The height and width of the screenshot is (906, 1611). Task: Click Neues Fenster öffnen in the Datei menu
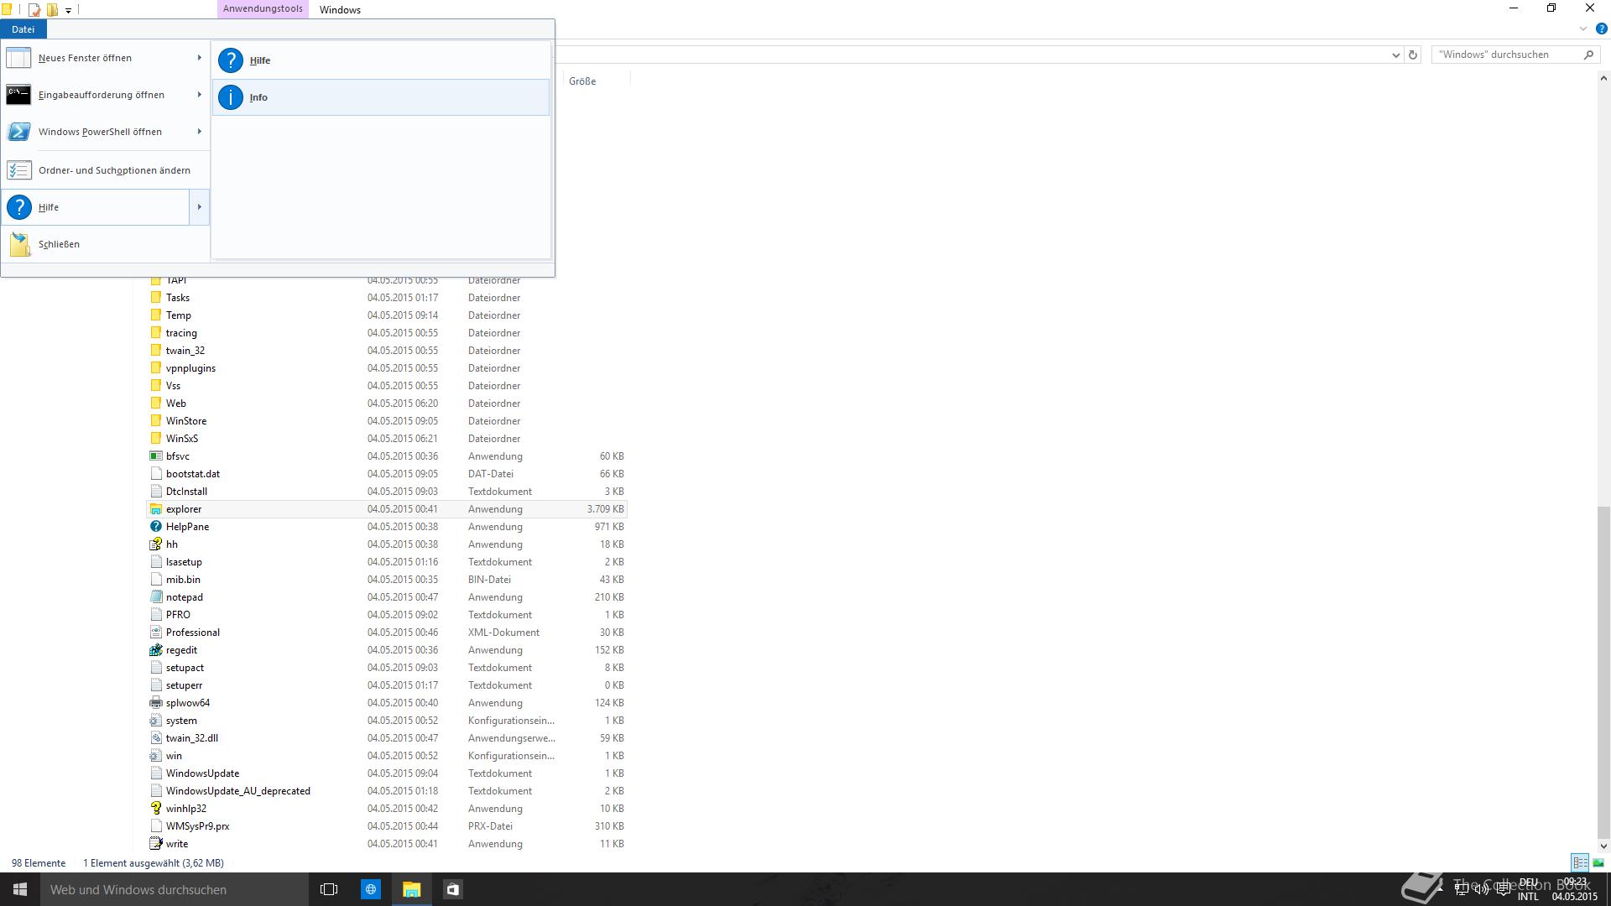pyautogui.click(x=85, y=58)
